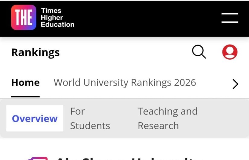Open the hamburger navigation menu
249x160 pixels.
(230, 18)
